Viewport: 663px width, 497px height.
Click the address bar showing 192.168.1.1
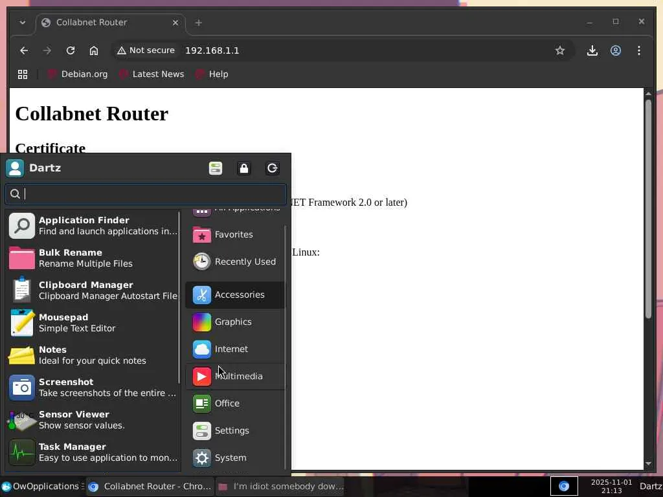click(212, 50)
